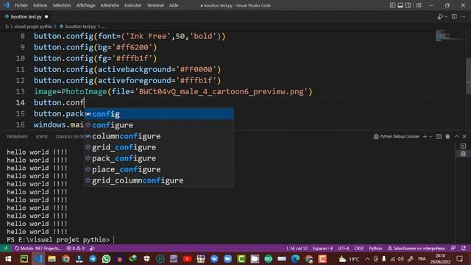Open the Sélection menu

(62, 5)
